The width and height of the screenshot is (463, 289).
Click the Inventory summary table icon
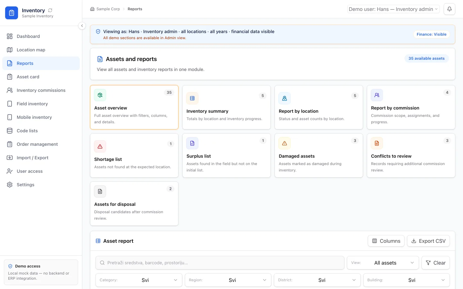(x=192, y=98)
